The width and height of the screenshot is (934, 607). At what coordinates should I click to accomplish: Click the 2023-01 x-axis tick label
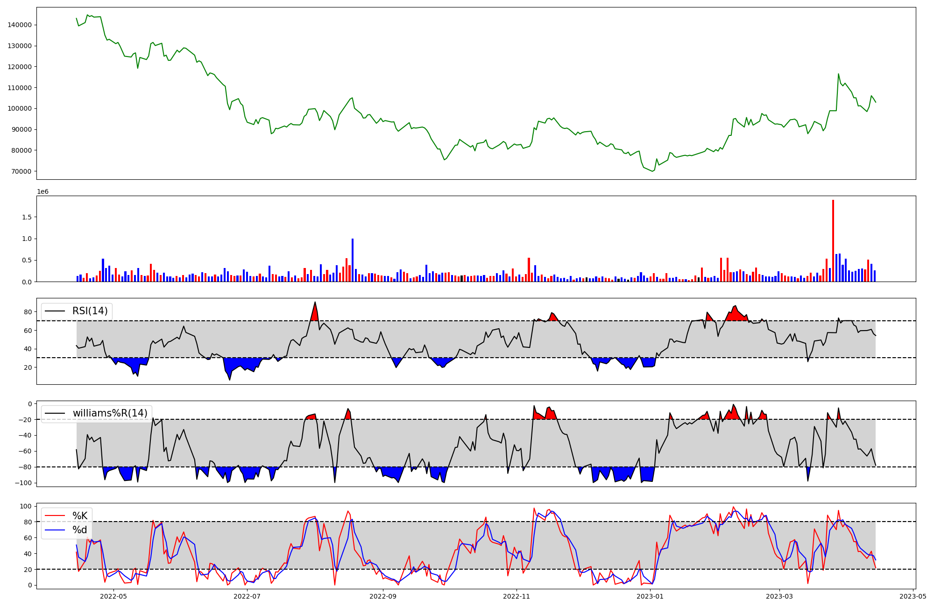[x=650, y=596]
